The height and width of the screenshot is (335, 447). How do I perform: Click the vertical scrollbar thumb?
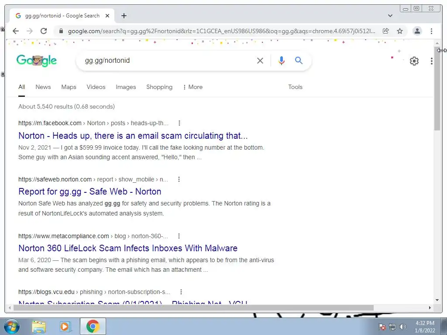pos(437,89)
